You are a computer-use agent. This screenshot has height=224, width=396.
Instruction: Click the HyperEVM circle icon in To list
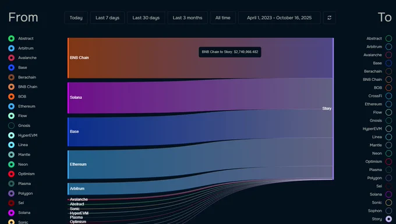click(x=388, y=129)
